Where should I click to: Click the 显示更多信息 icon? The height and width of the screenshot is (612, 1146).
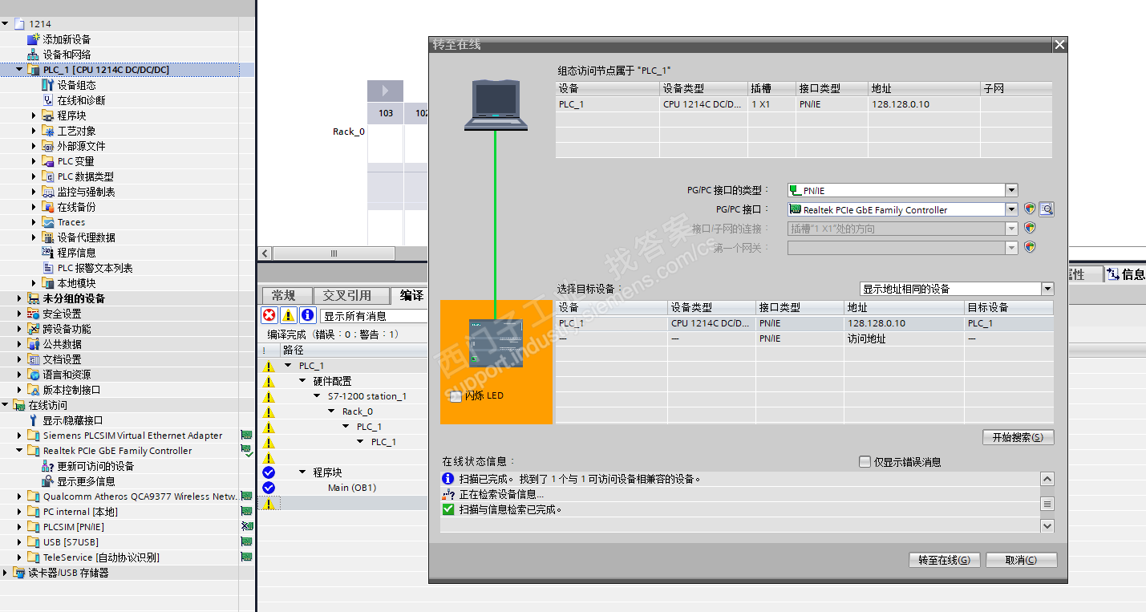click(47, 481)
